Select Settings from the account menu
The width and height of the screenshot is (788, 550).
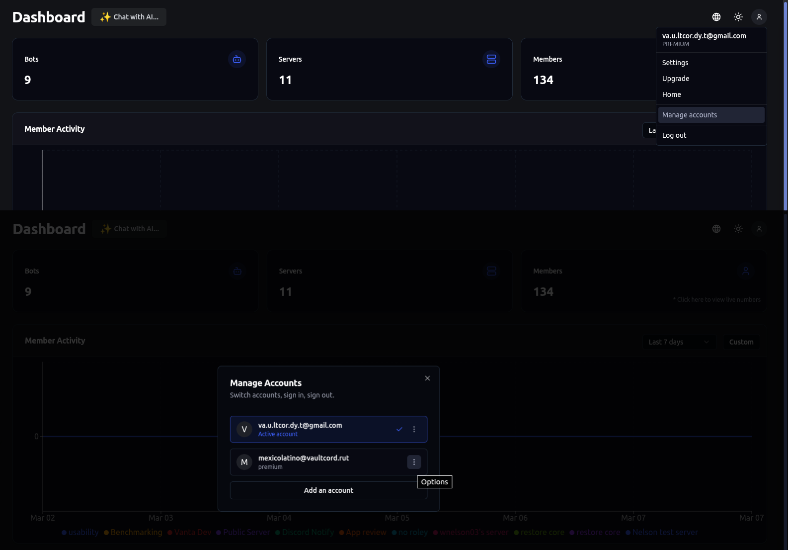[x=675, y=63]
